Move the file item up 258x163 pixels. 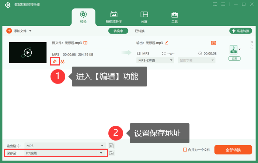[x=252, y=46]
